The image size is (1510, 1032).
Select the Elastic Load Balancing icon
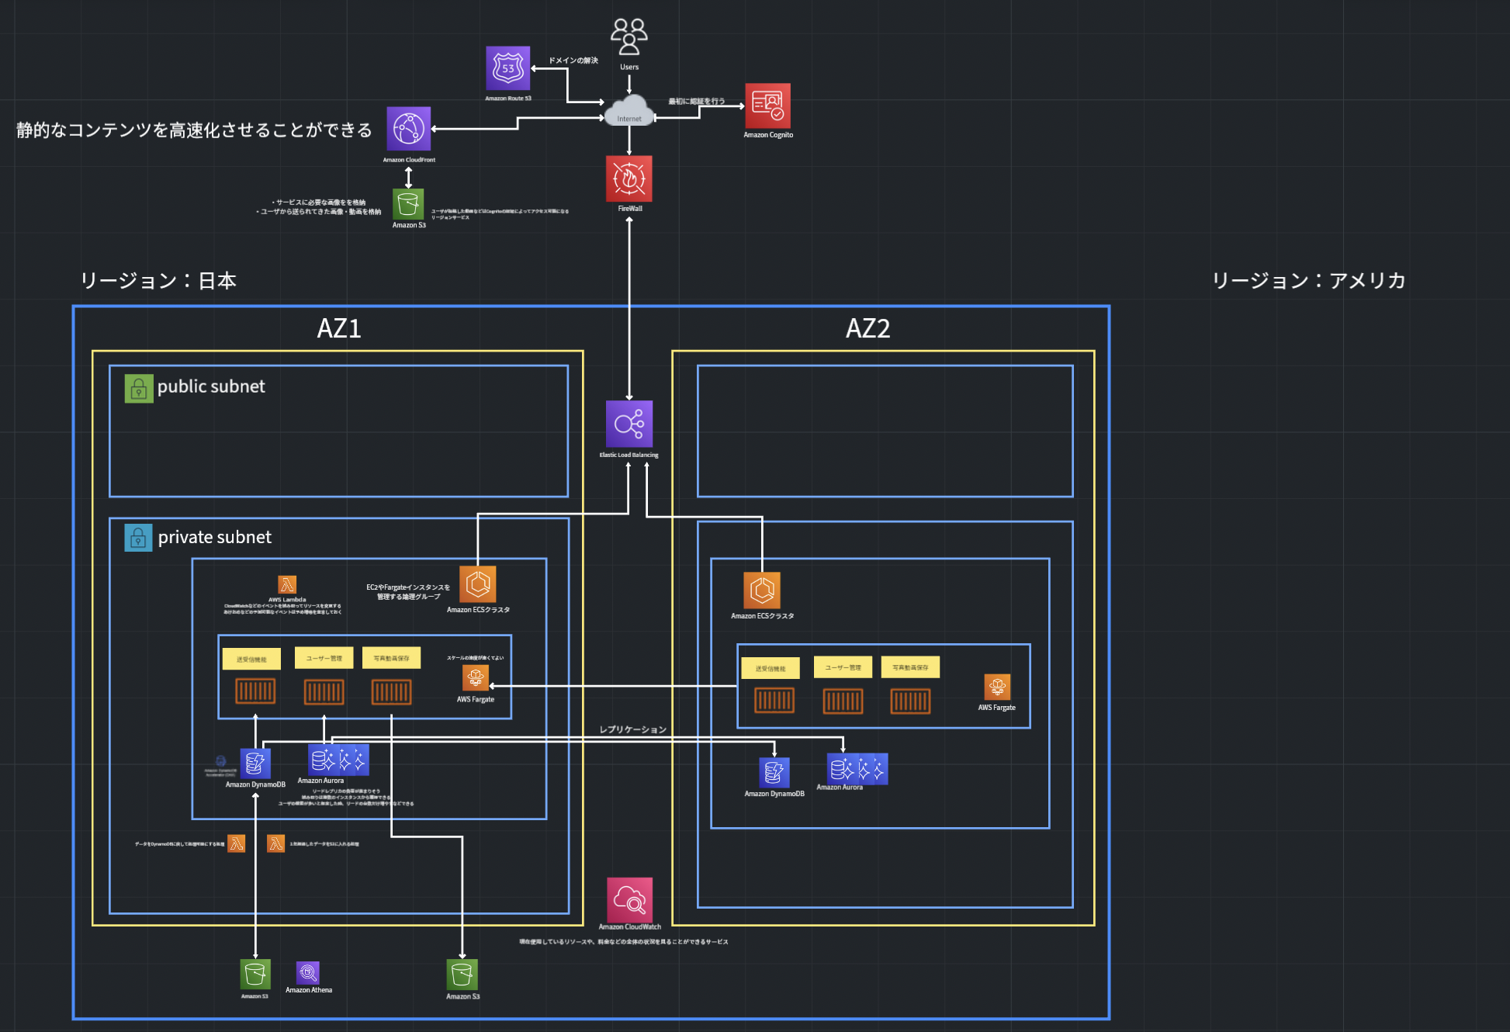coord(629,424)
